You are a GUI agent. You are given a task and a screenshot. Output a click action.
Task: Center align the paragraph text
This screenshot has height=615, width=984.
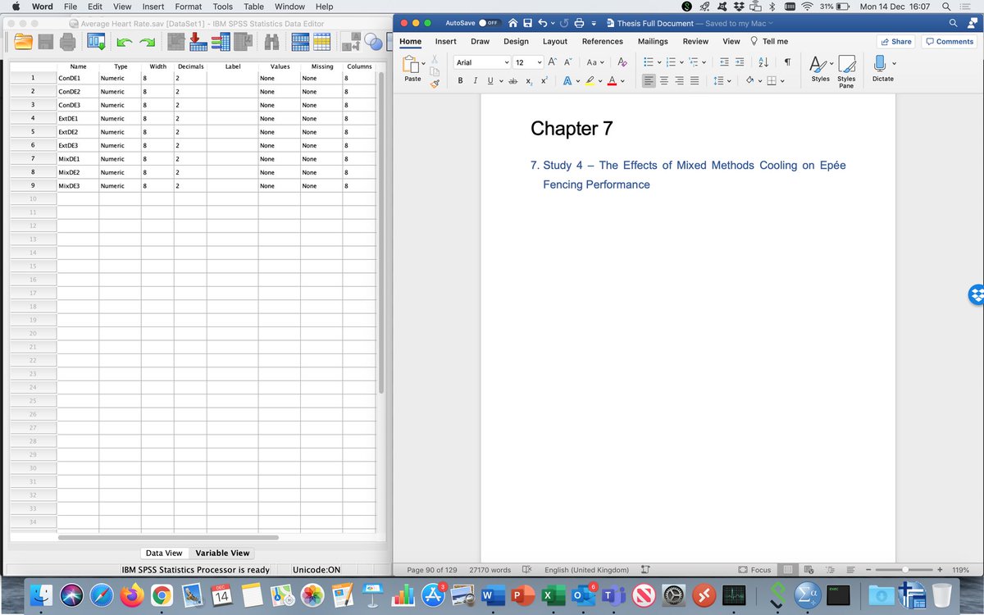point(664,80)
